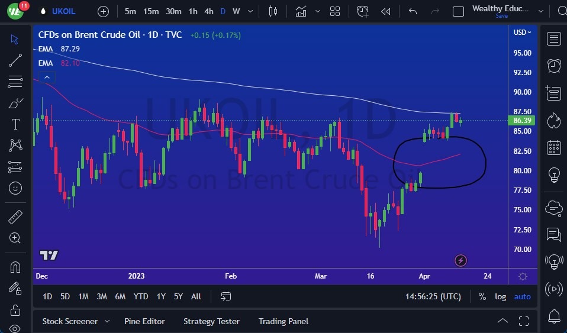This screenshot has height=333, width=567.
Task: Open prediction and measurement tools
Action: click(x=15, y=167)
